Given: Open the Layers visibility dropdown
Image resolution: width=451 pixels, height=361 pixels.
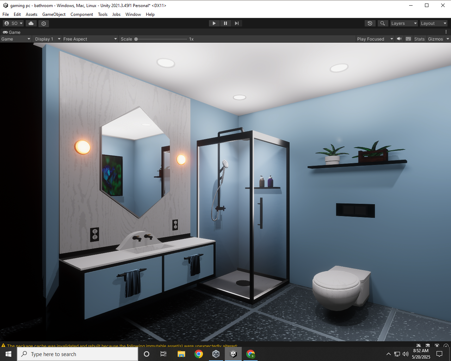Looking at the screenshot, I should [403, 23].
